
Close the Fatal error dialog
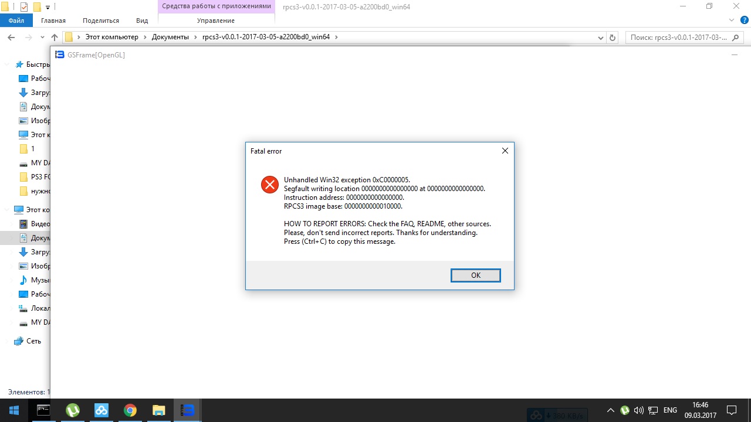(x=505, y=151)
